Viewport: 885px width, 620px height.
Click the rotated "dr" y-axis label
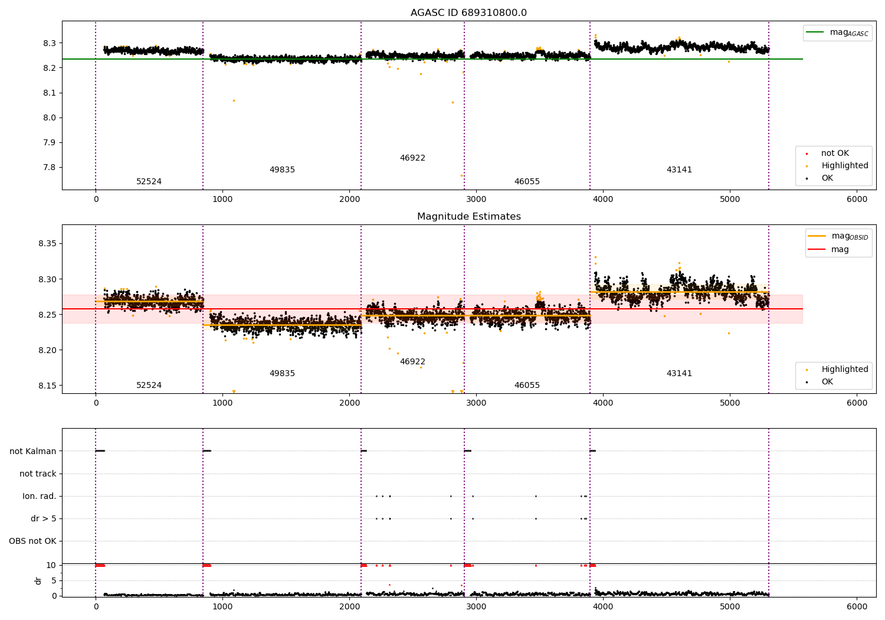(38, 580)
